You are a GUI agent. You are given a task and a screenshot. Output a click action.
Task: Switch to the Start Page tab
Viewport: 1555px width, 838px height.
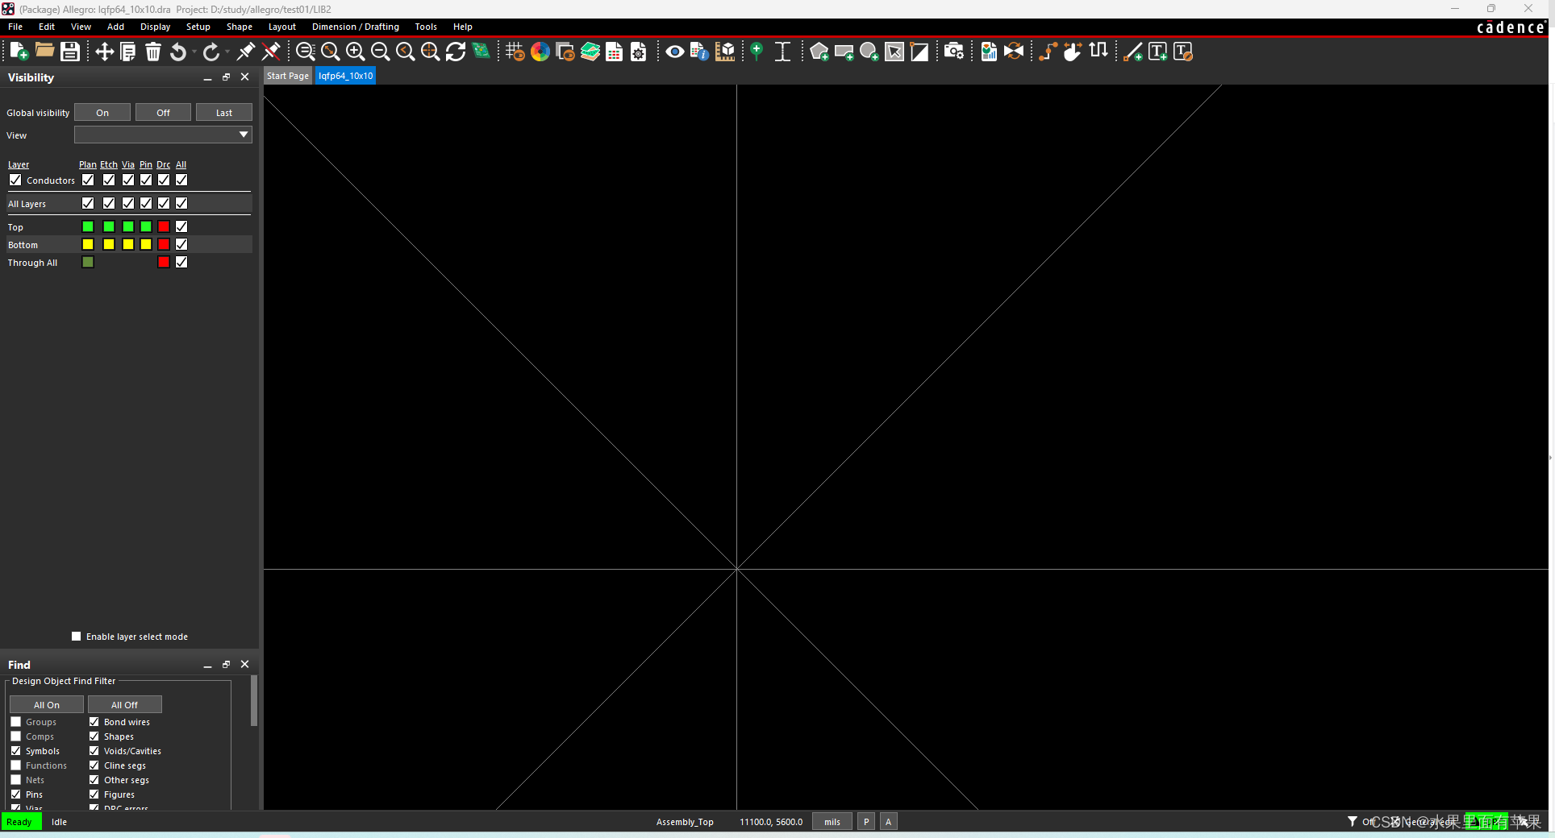pos(287,76)
